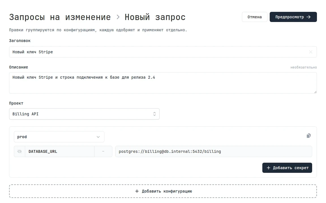
Task: Click Добавить секрет button
Action: point(287,168)
